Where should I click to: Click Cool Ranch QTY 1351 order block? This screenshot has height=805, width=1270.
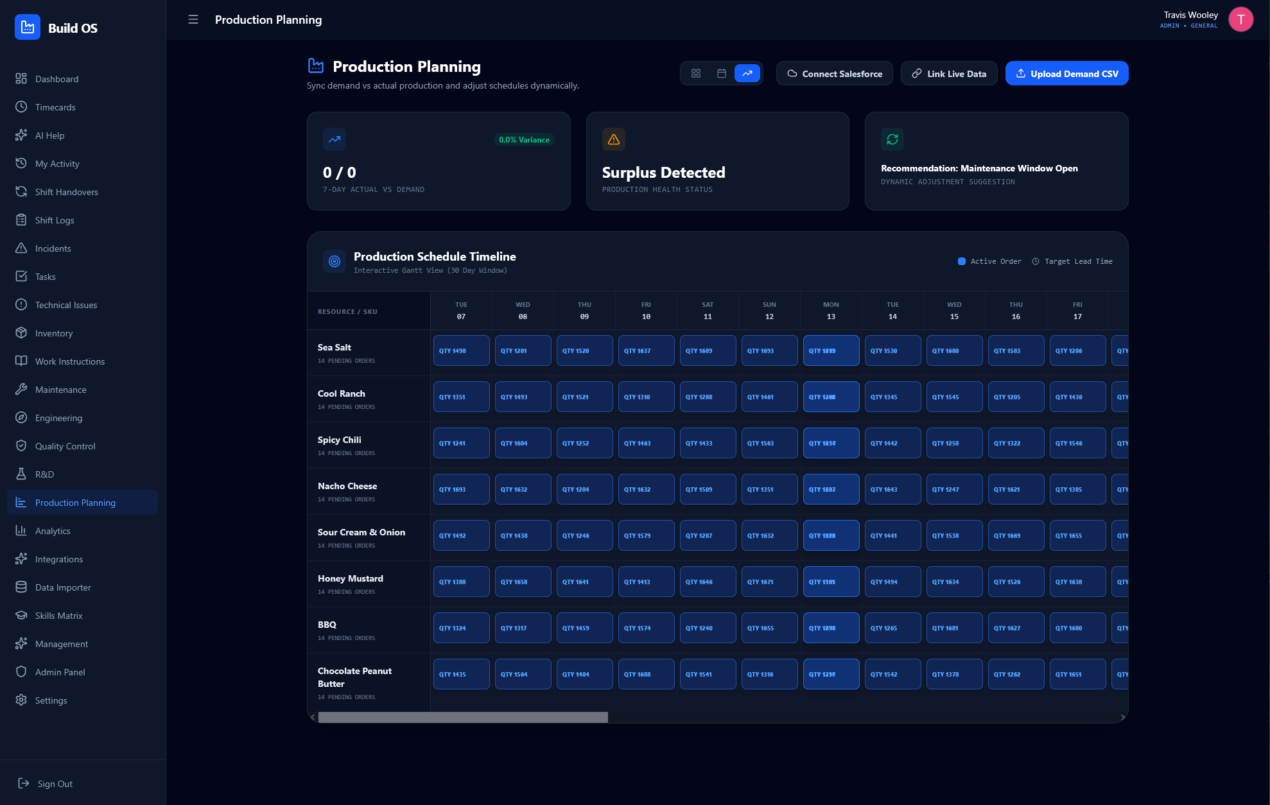461,397
